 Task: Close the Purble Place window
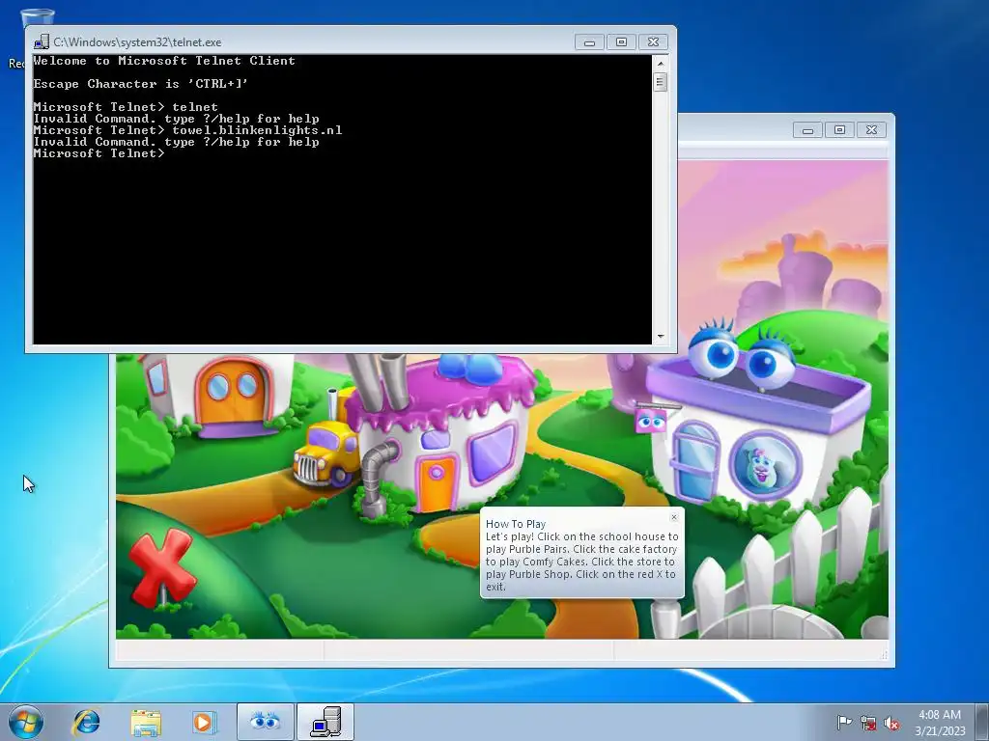click(x=872, y=130)
